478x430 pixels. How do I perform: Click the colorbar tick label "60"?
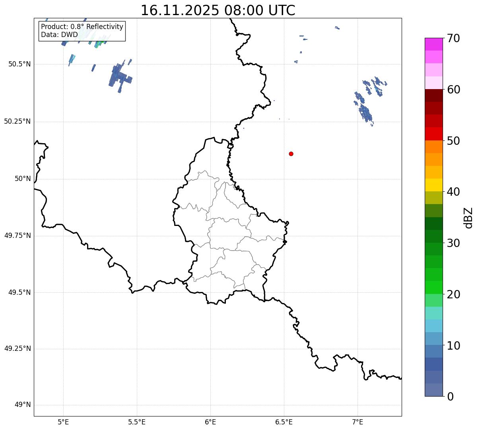(453, 90)
